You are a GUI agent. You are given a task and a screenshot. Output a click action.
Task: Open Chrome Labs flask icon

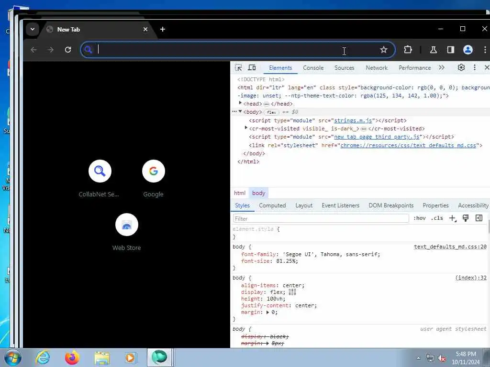pyautogui.click(x=434, y=50)
